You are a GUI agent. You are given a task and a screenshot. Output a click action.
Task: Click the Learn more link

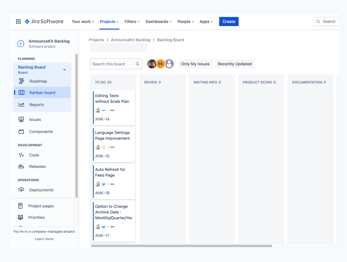click(x=44, y=239)
